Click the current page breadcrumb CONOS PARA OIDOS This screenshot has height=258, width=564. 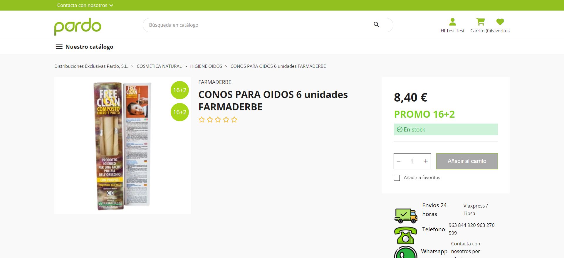pos(278,66)
